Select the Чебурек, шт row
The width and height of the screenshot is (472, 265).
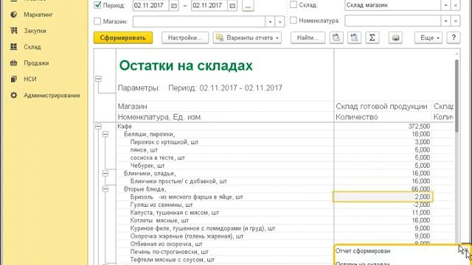147,166
